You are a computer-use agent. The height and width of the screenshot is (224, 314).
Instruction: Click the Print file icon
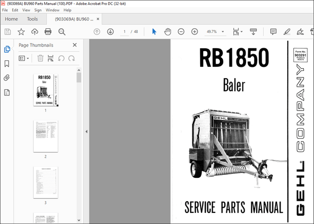[48, 31]
